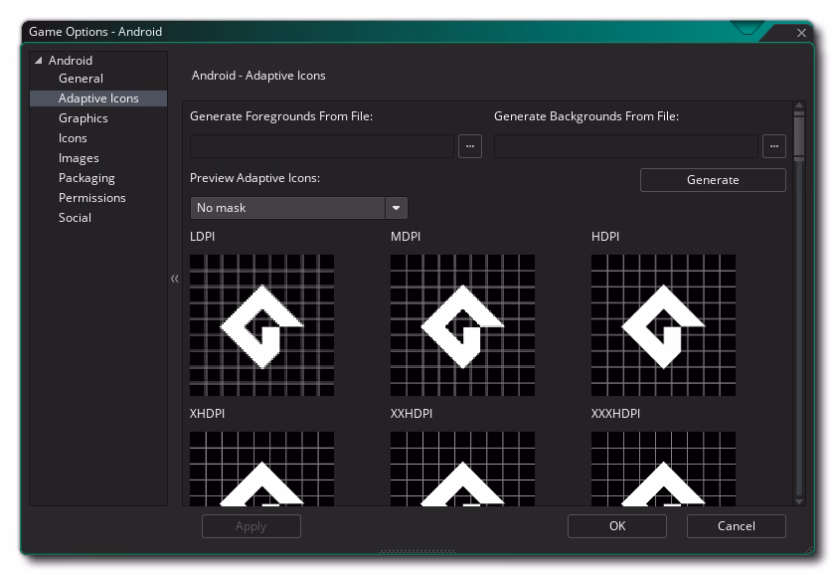Collapse the sidebar with double chevron
This screenshot has width=835, height=575.
(x=175, y=279)
